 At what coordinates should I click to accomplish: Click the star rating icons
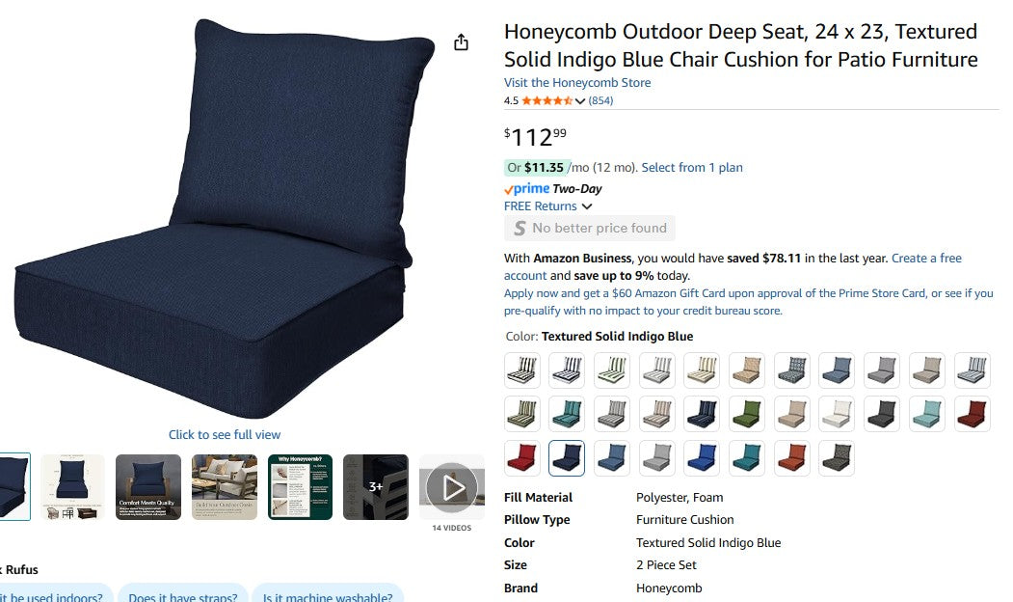[x=546, y=100]
